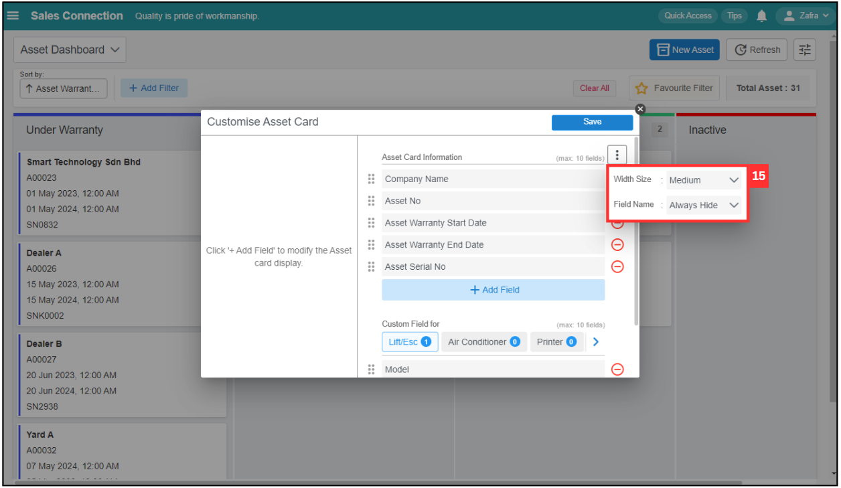Click the dialog vertical scrollbar

click(635, 231)
